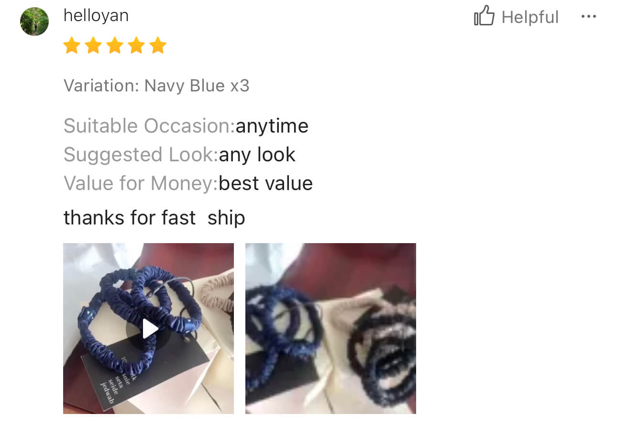Play the review video of navy scrunchies

tap(148, 328)
